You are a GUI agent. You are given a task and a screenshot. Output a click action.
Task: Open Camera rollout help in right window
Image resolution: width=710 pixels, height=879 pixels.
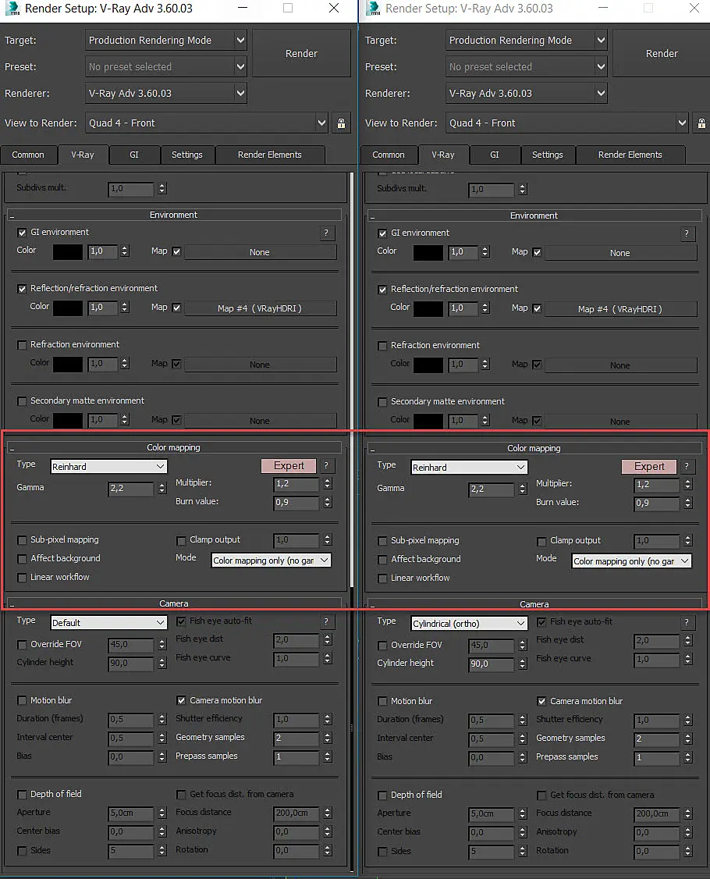[x=687, y=622]
